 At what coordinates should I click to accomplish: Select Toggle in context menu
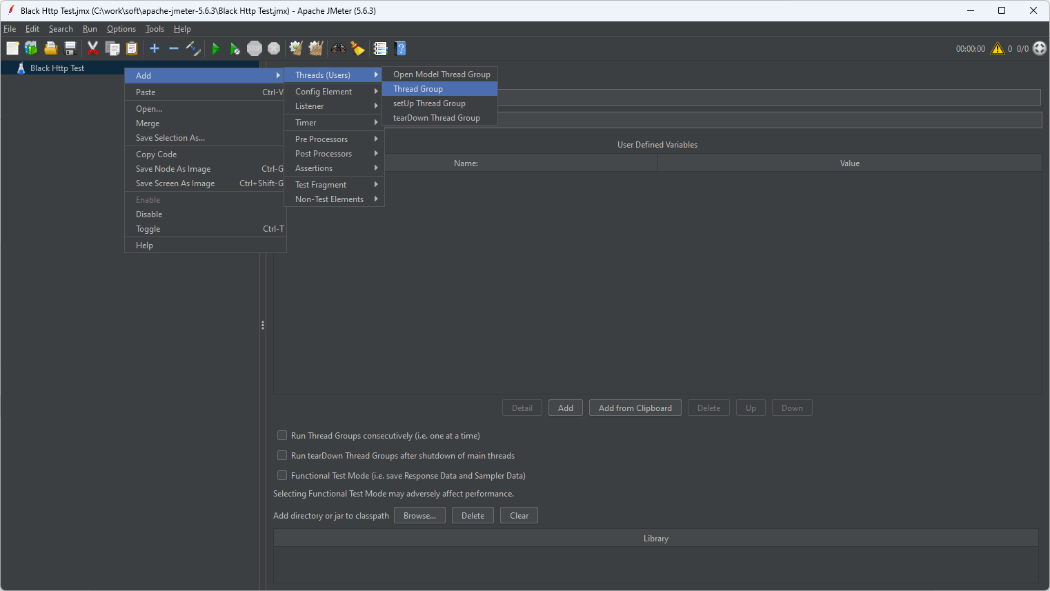click(206, 228)
